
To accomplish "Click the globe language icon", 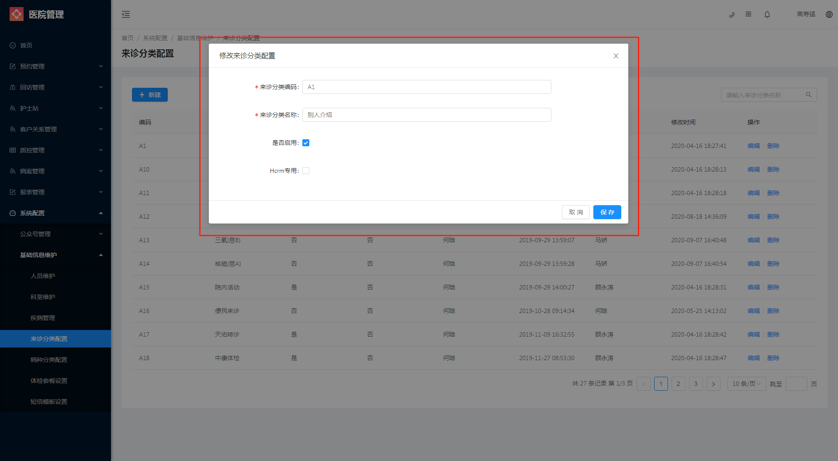I will pyautogui.click(x=829, y=14).
